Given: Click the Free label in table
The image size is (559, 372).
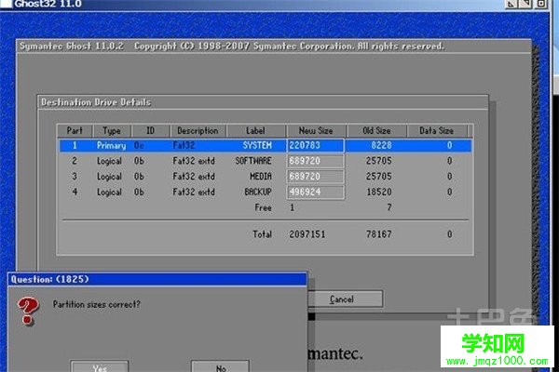Looking at the screenshot, I should (x=263, y=207).
